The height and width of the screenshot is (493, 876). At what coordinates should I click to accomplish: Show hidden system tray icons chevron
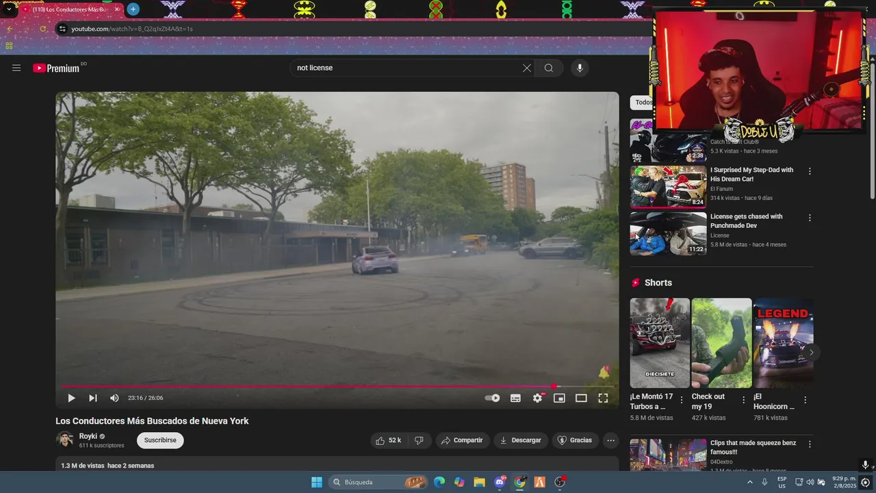coord(749,482)
